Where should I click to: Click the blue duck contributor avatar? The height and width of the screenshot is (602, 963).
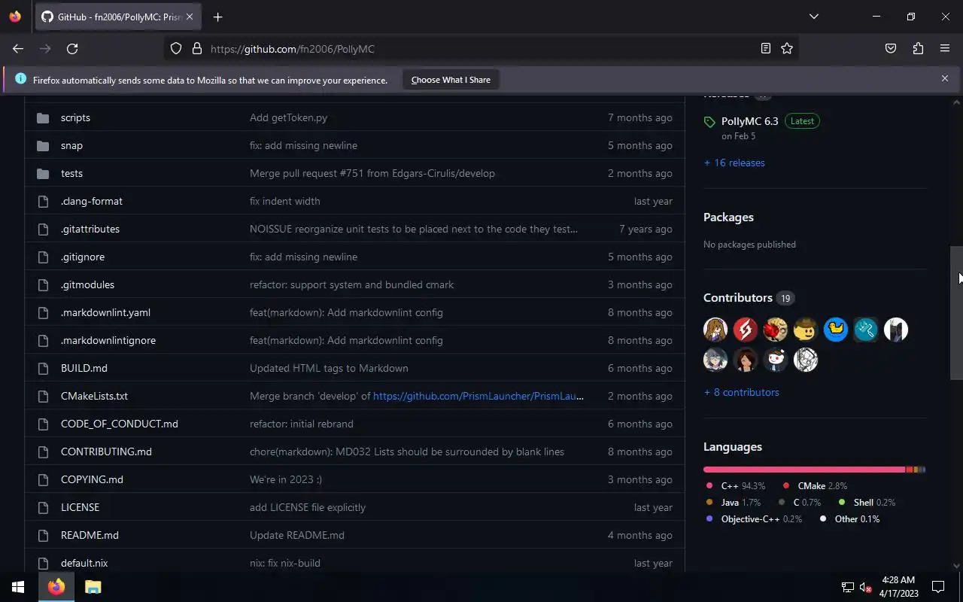(836, 330)
